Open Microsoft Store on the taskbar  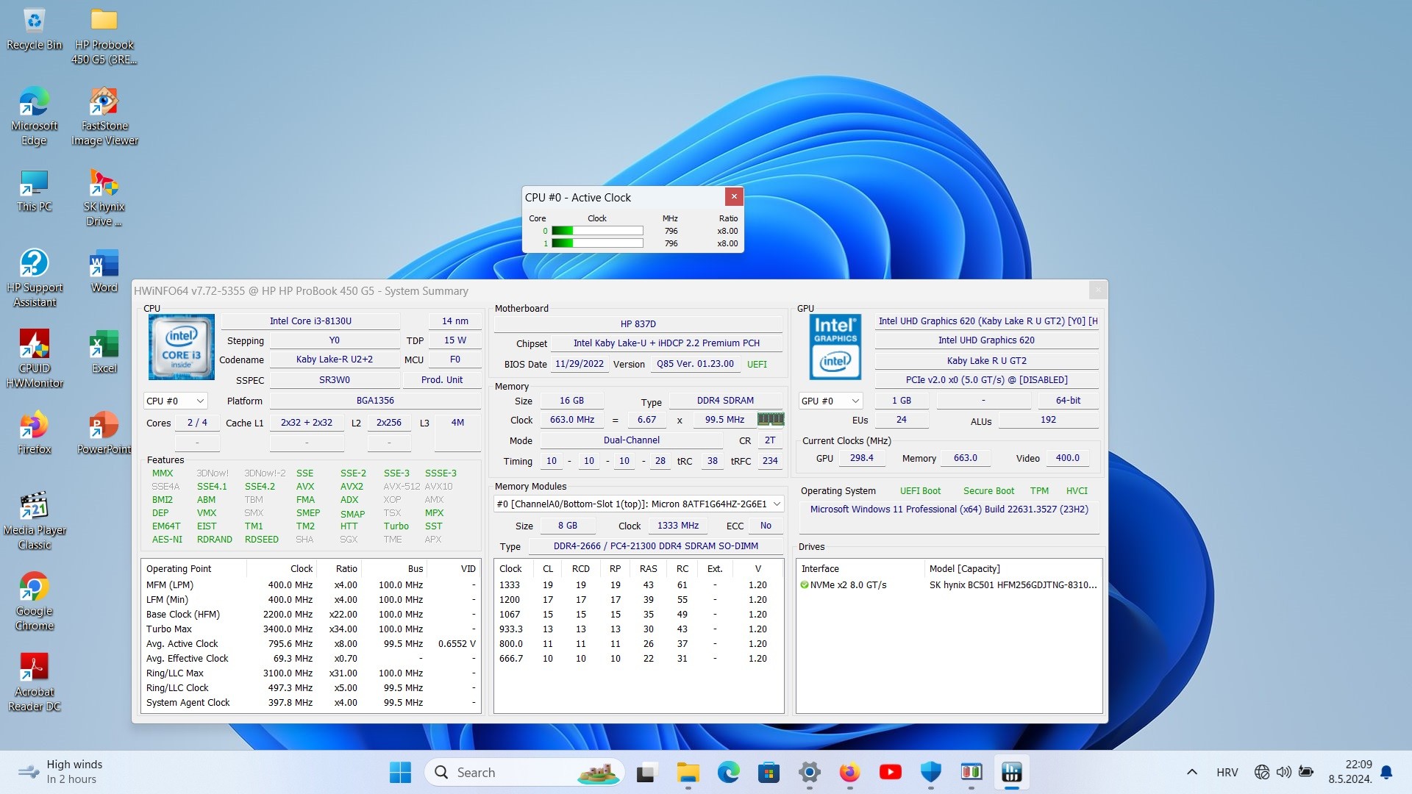(x=769, y=772)
